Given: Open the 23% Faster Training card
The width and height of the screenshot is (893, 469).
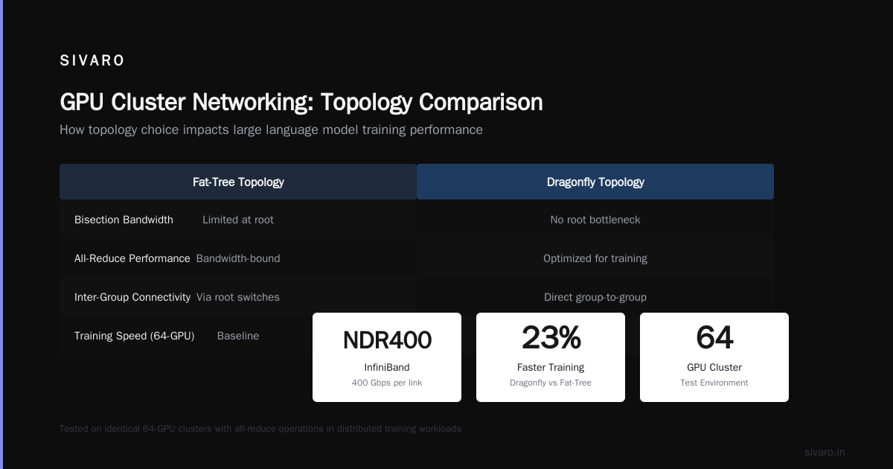Looking at the screenshot, I should click(551, 357).
